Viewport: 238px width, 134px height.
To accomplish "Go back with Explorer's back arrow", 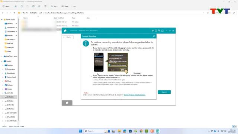I will click(x=3, y=13).
